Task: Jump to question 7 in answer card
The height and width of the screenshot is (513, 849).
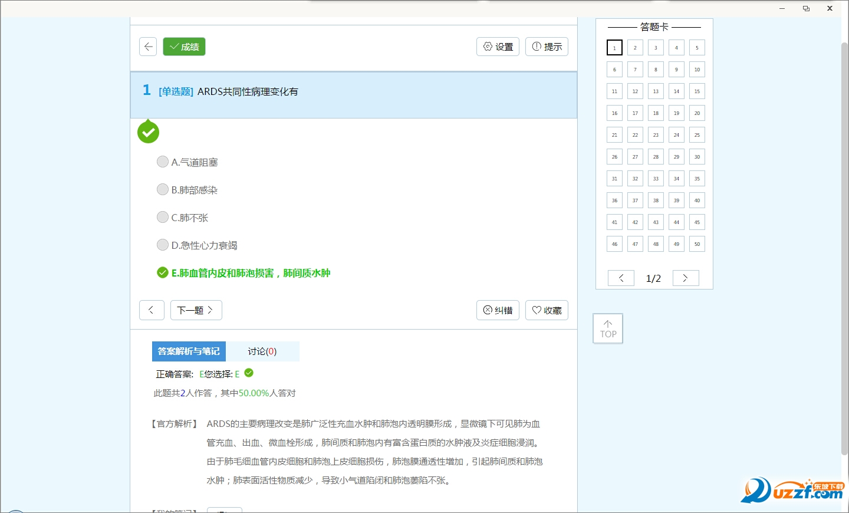Action: (x=635, y=70)
